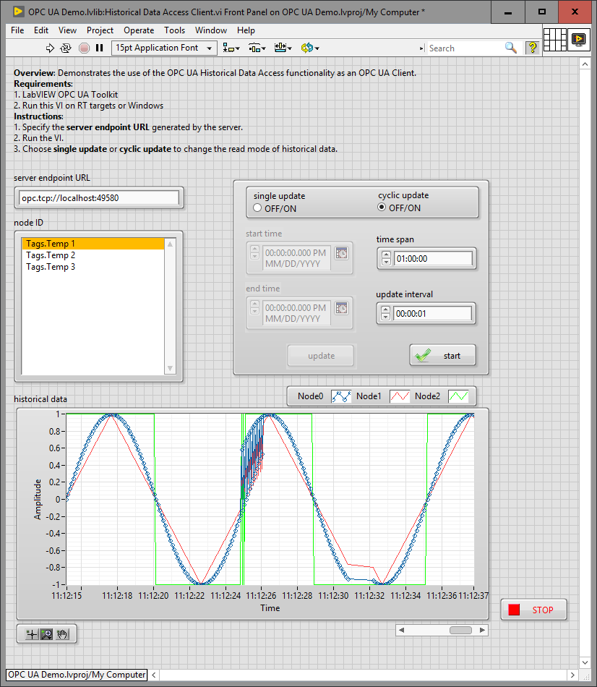Click the time span 01:00:00 field
Viewport: 597px width, 687px height.
click(x=433, y=258)
